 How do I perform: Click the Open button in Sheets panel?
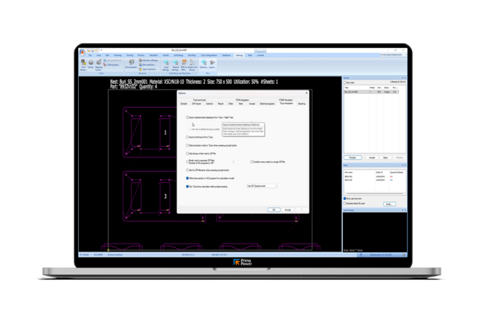tap(385, 158)
